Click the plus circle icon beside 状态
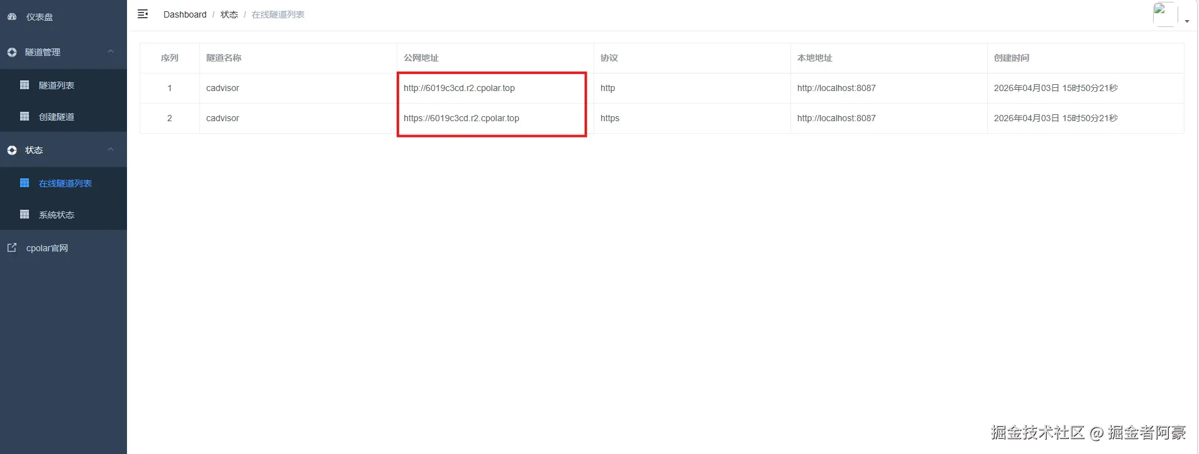The width and height of the screenshot is (1199, 454). pyautogui.click(x=12, y=150)
